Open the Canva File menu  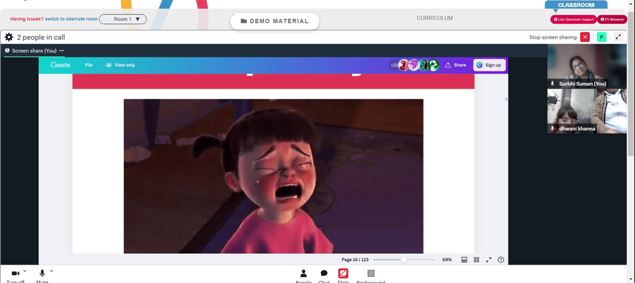(x=89, y=65)
